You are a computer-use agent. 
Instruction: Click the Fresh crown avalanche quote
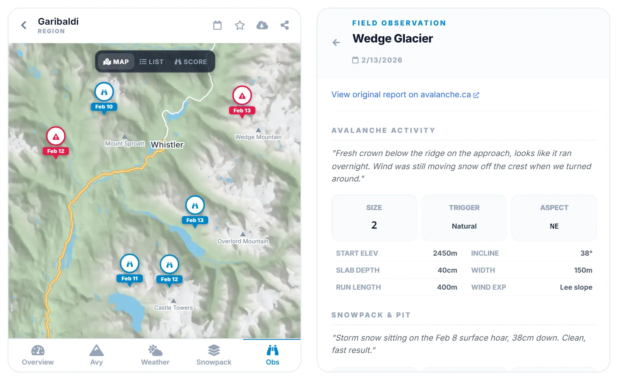click(x=462, y=166)
